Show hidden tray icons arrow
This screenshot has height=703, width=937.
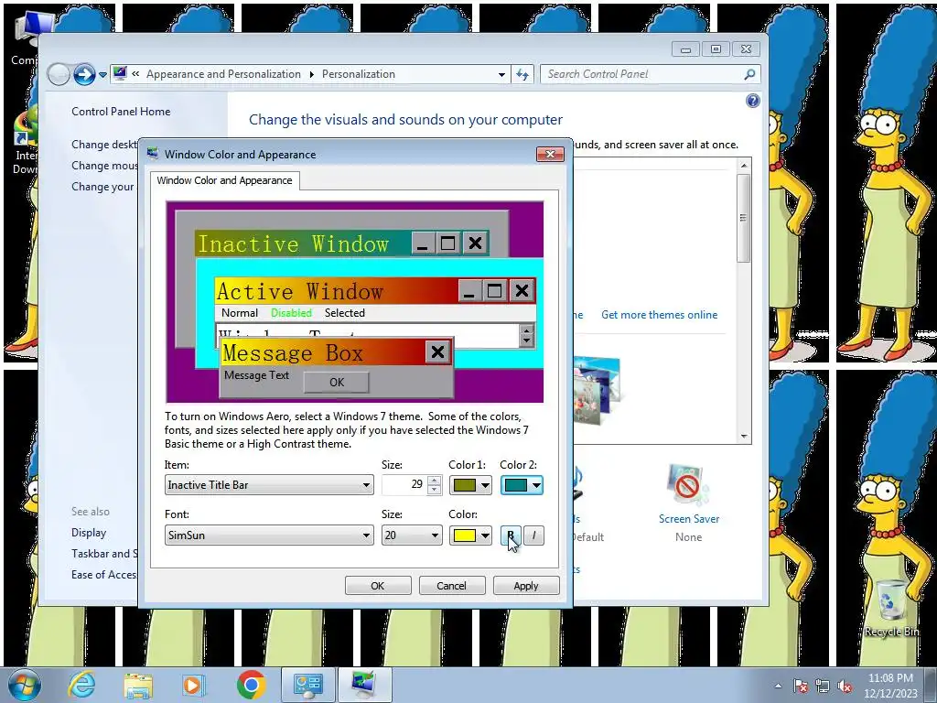778,686
